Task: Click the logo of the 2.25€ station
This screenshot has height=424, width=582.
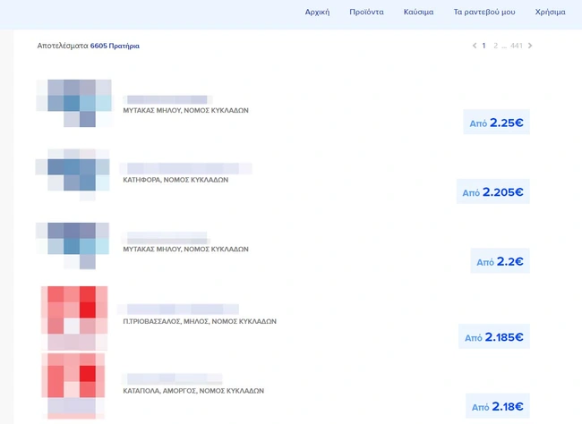Action: click(x=73, y=102)
